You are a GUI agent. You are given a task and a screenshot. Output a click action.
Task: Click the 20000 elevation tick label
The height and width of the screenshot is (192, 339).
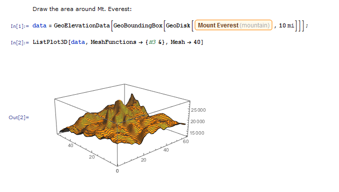[x=197, y=122]
